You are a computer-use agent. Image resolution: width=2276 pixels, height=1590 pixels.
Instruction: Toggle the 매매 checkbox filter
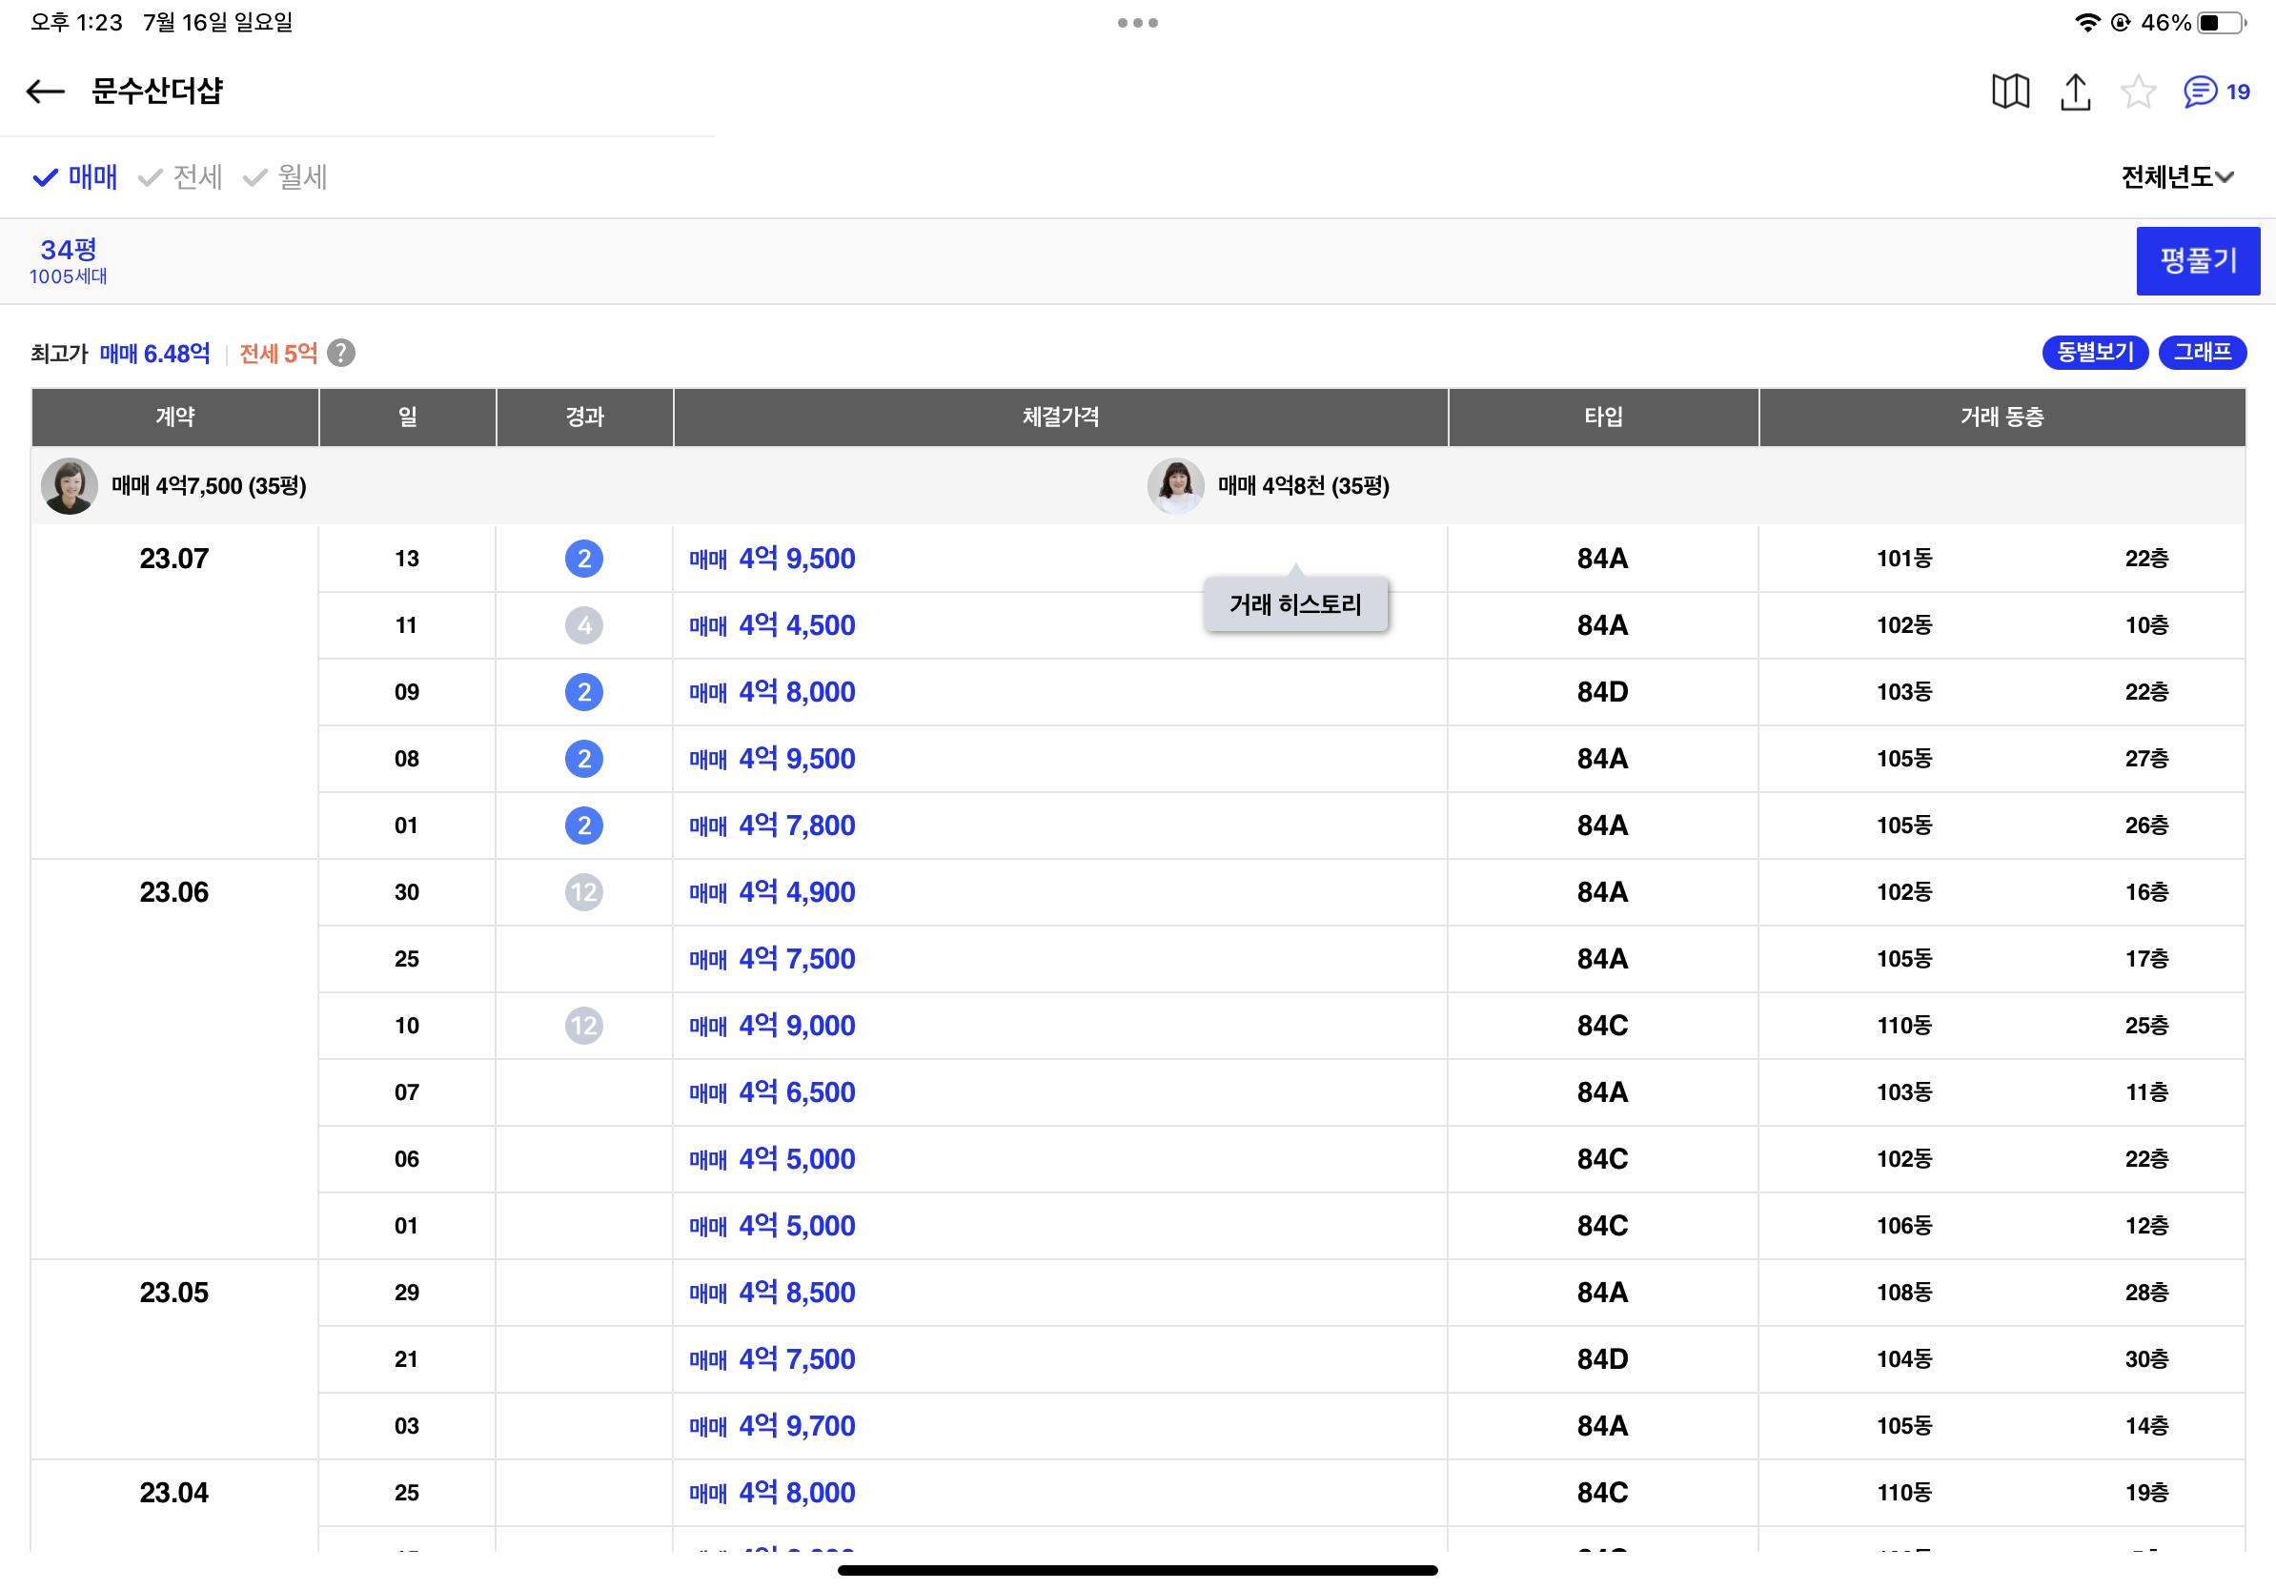[75, 177]
